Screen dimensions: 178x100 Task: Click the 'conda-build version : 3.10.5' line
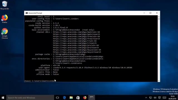[44, 25]
